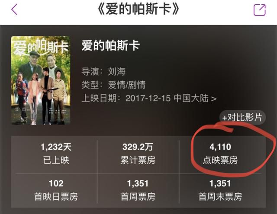Click the page header title 《爱的帕斯卡》
Image resolution: width=277 pixels, height=214 pixels.
point(138,9)
